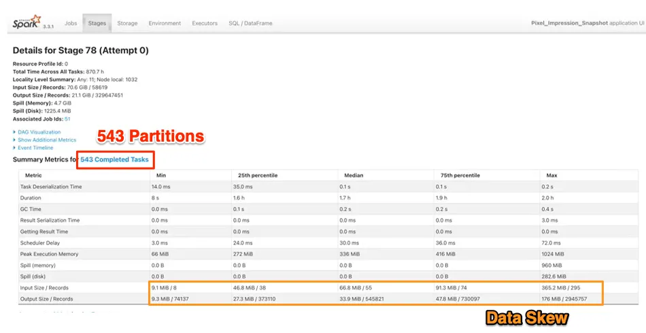Select the SQL / DataFrame tab

click(x=250, y=23)
